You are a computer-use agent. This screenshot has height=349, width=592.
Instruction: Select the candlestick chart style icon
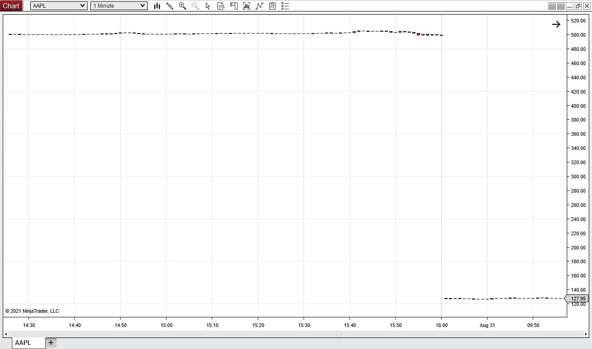pyautogui.click(x=157, y=6)
